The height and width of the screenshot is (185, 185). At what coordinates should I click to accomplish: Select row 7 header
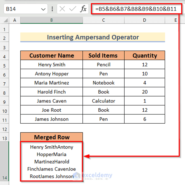(x=4, y=83)
